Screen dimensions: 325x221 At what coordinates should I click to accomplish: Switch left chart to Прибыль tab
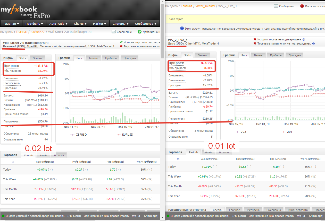coord(111,58)
